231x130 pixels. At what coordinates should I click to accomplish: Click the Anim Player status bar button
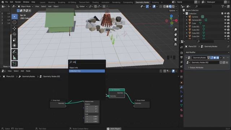click(x=114, y=129)
